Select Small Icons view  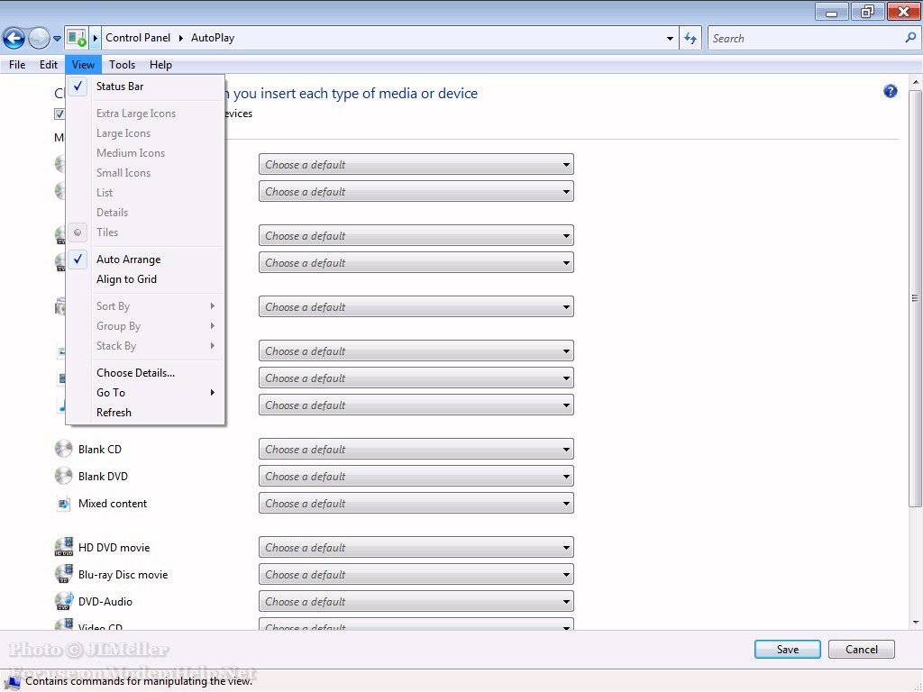coord(145,173)
